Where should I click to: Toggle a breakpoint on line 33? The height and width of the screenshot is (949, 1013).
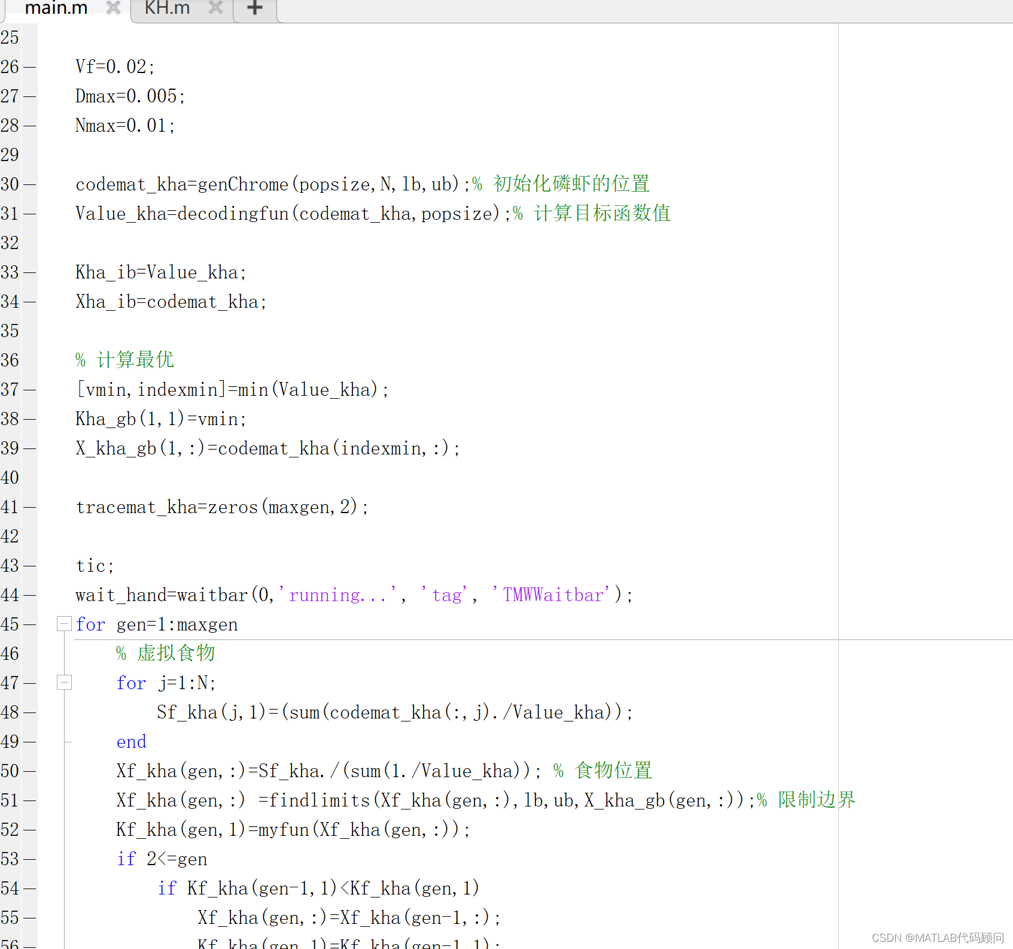[31, 272]
